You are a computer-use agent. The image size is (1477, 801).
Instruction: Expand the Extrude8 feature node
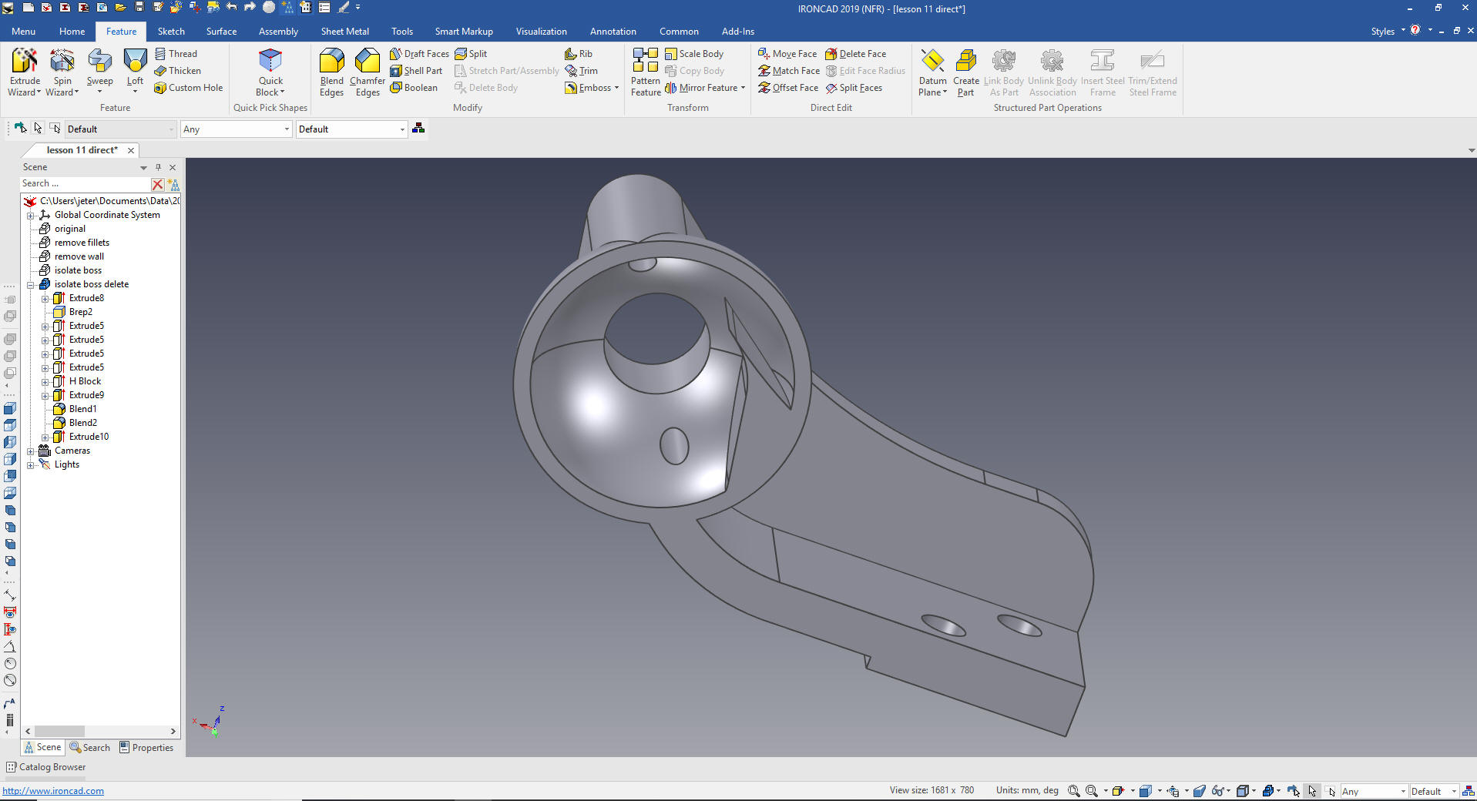(45, 299)
